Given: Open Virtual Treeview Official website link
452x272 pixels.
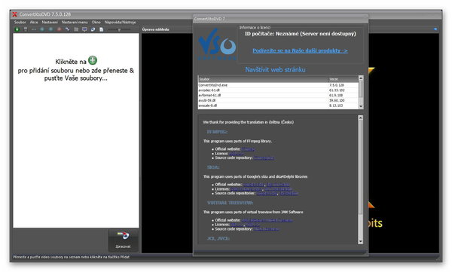Looking at the screenshot, I should pos(267,220).
